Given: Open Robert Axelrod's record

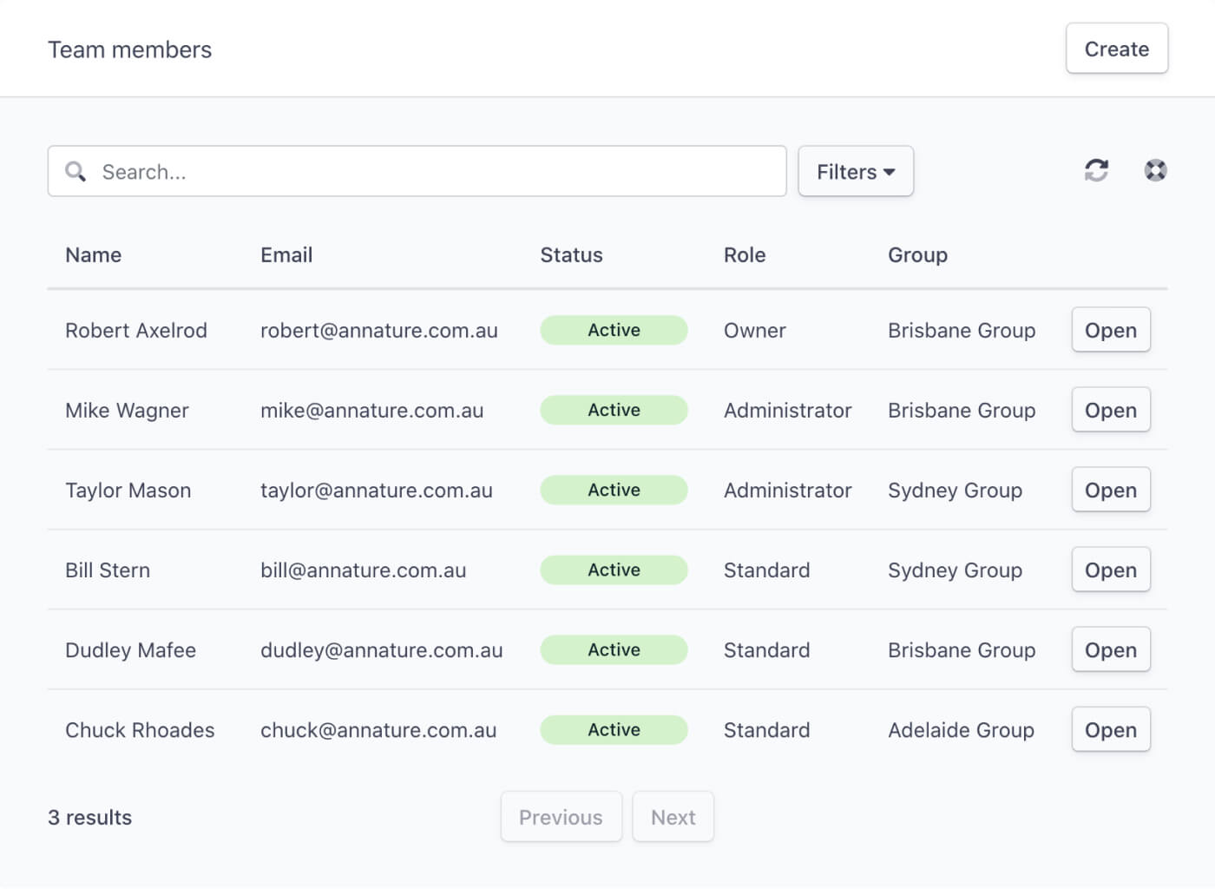Looking at the screenshot, I should click(x=1111, y=330).
